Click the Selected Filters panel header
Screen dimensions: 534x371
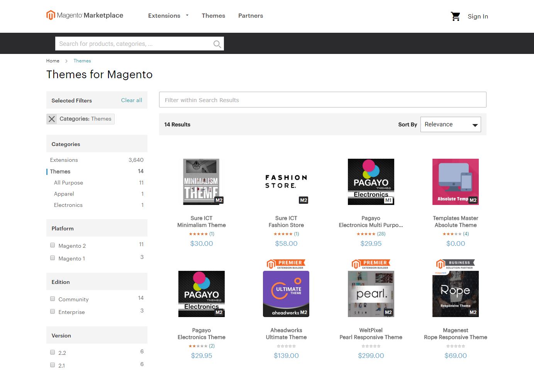pyautogui.click(x=97, y=100)
